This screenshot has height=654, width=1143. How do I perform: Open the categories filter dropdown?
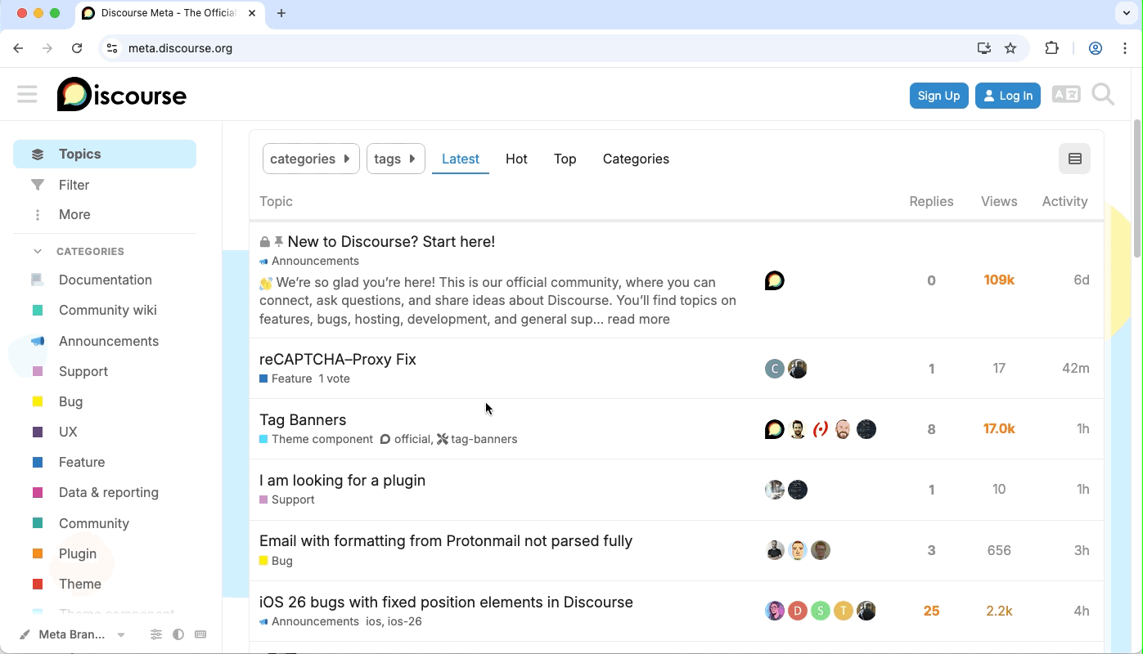pos(311,159)
